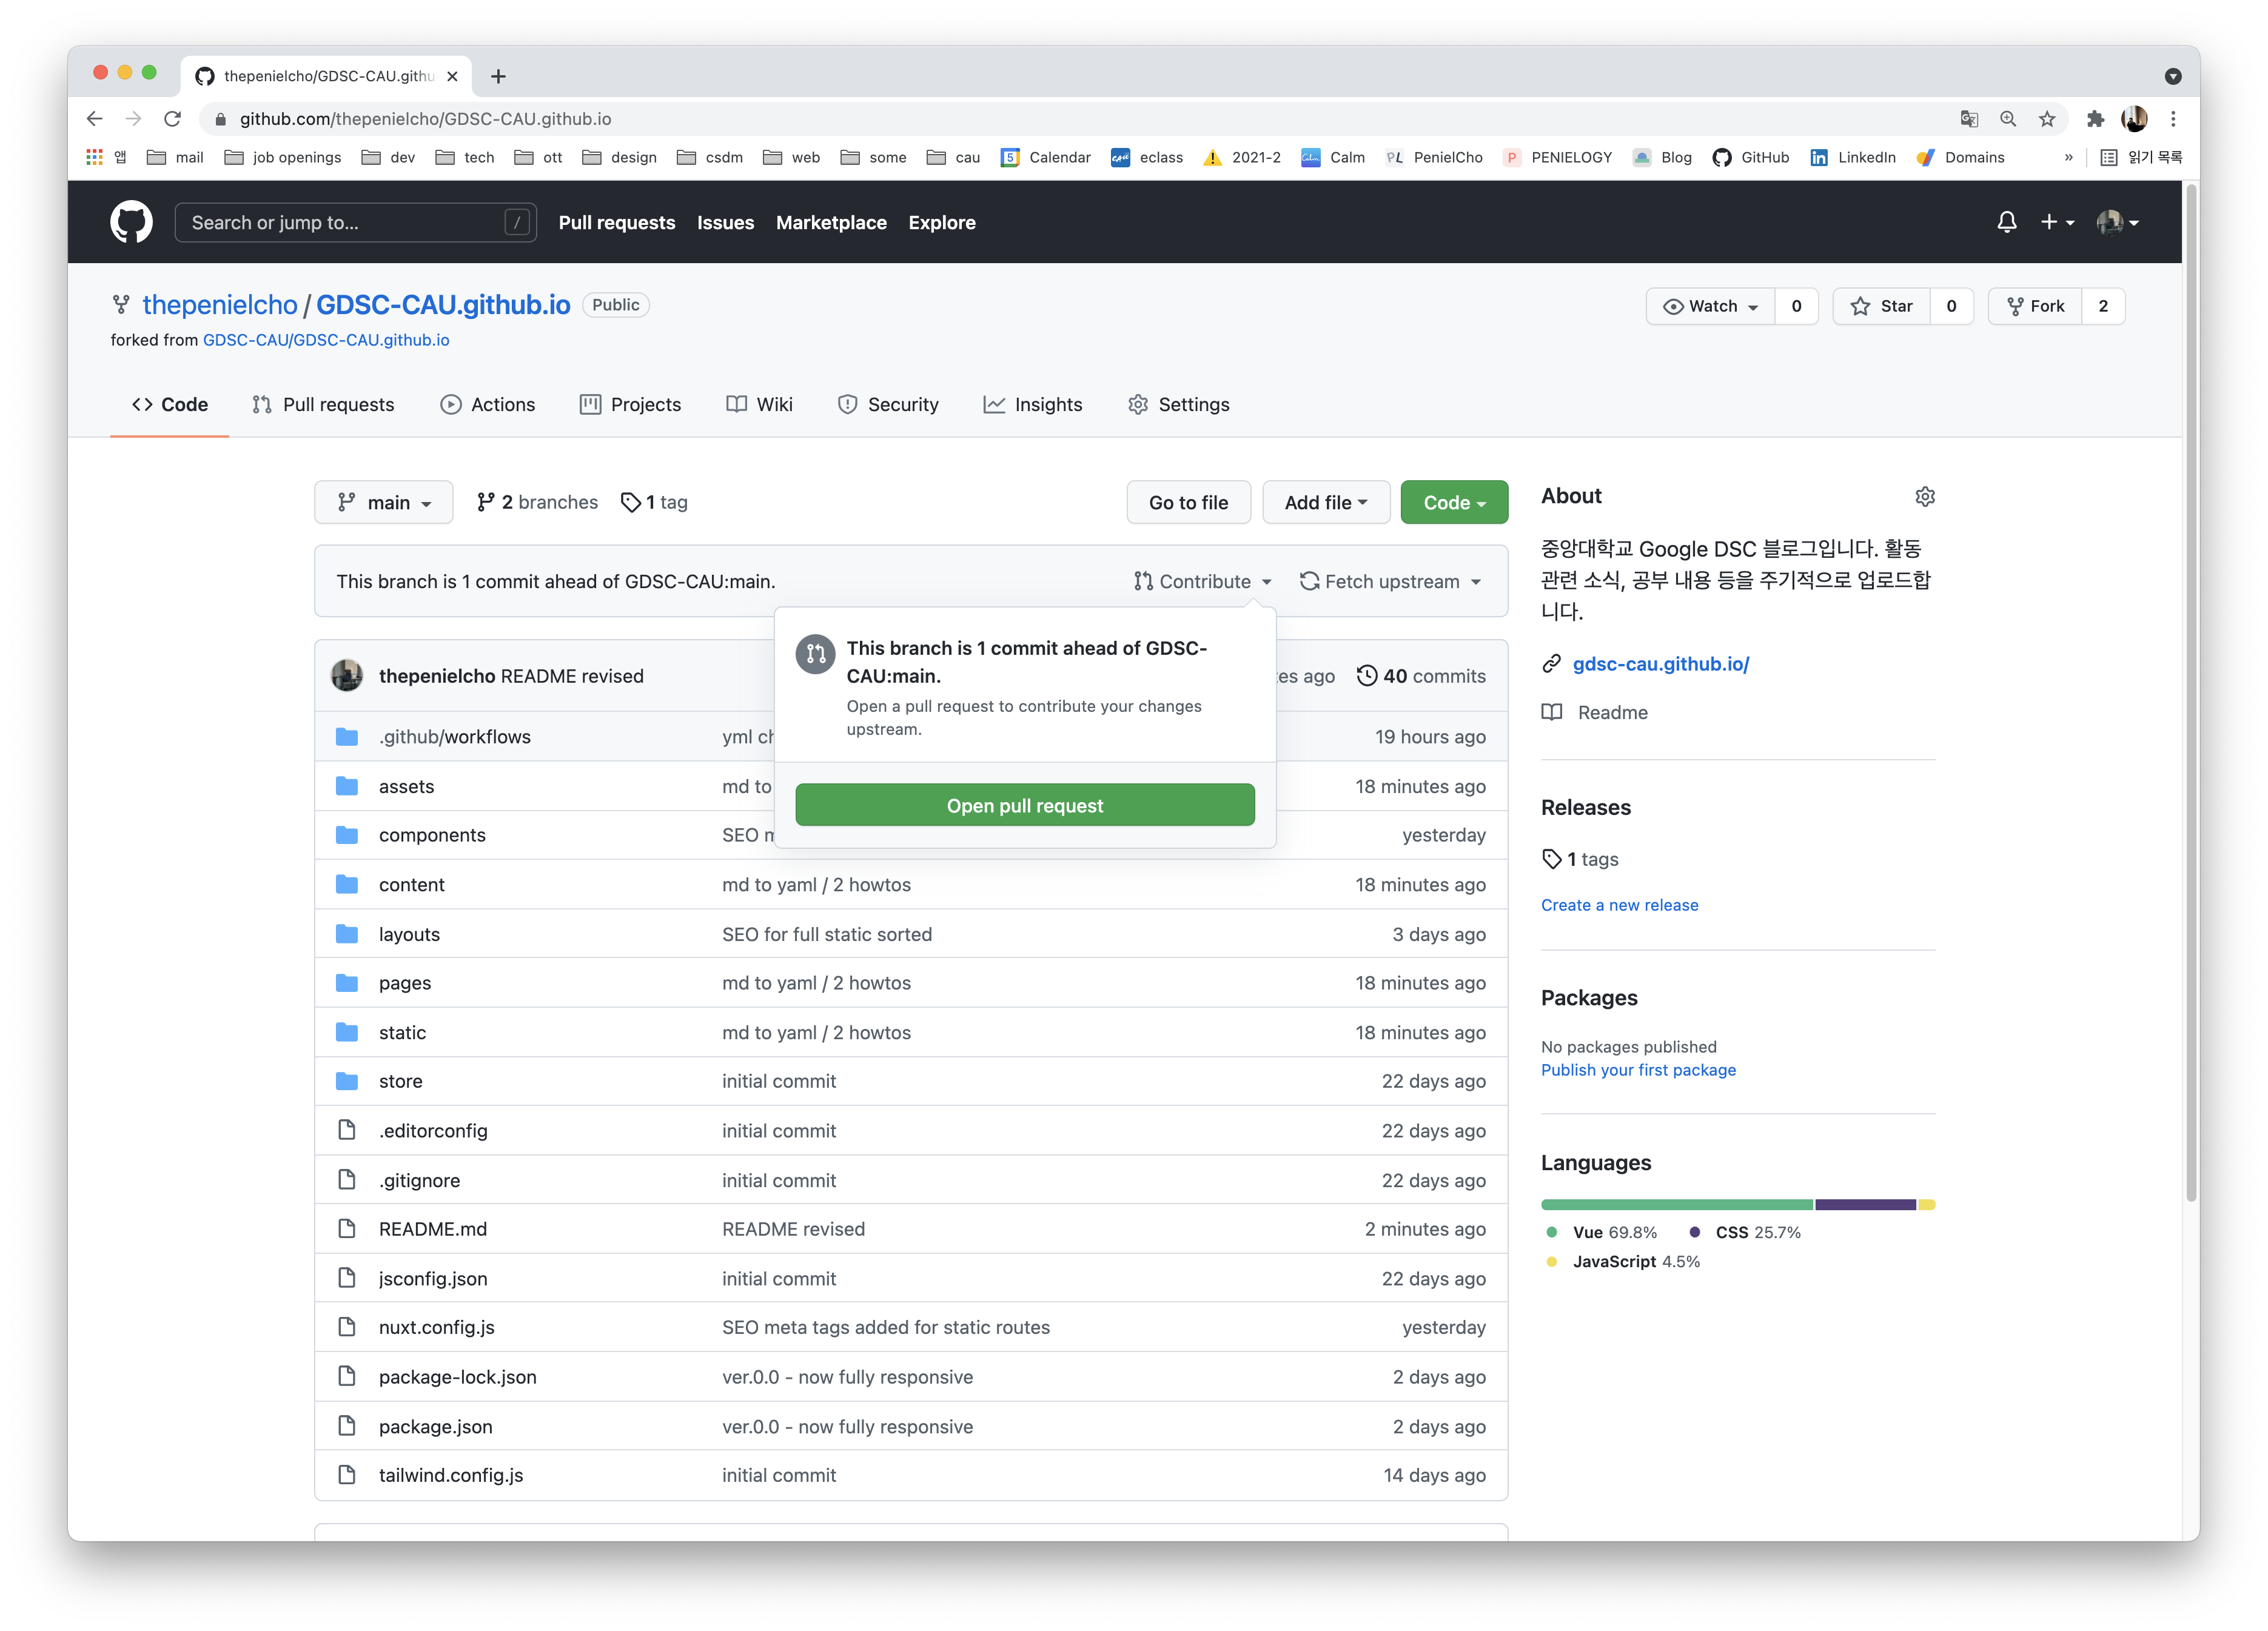
Task: Click the file icon for README.md
Action: tap(347, 1229)
